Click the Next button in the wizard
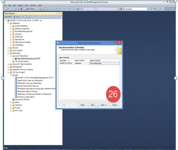 point(93,105)
